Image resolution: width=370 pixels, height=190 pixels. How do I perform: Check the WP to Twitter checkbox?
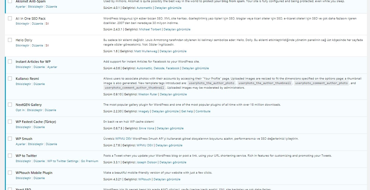click(10, 155)
